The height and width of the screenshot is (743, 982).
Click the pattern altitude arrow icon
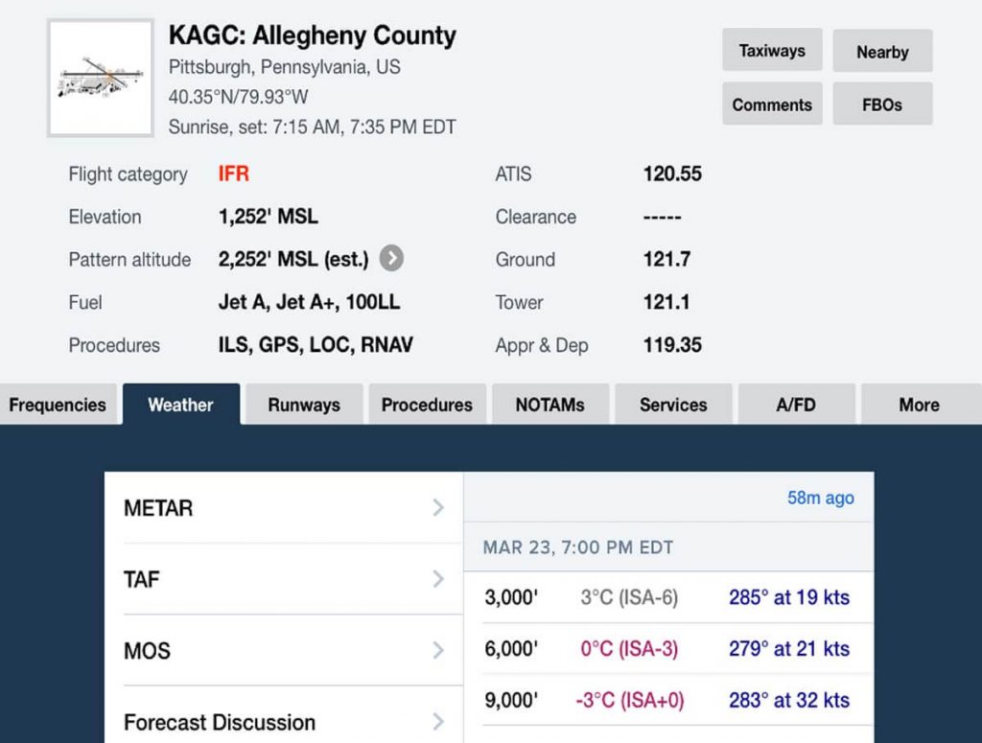click(x=391, y=259)
